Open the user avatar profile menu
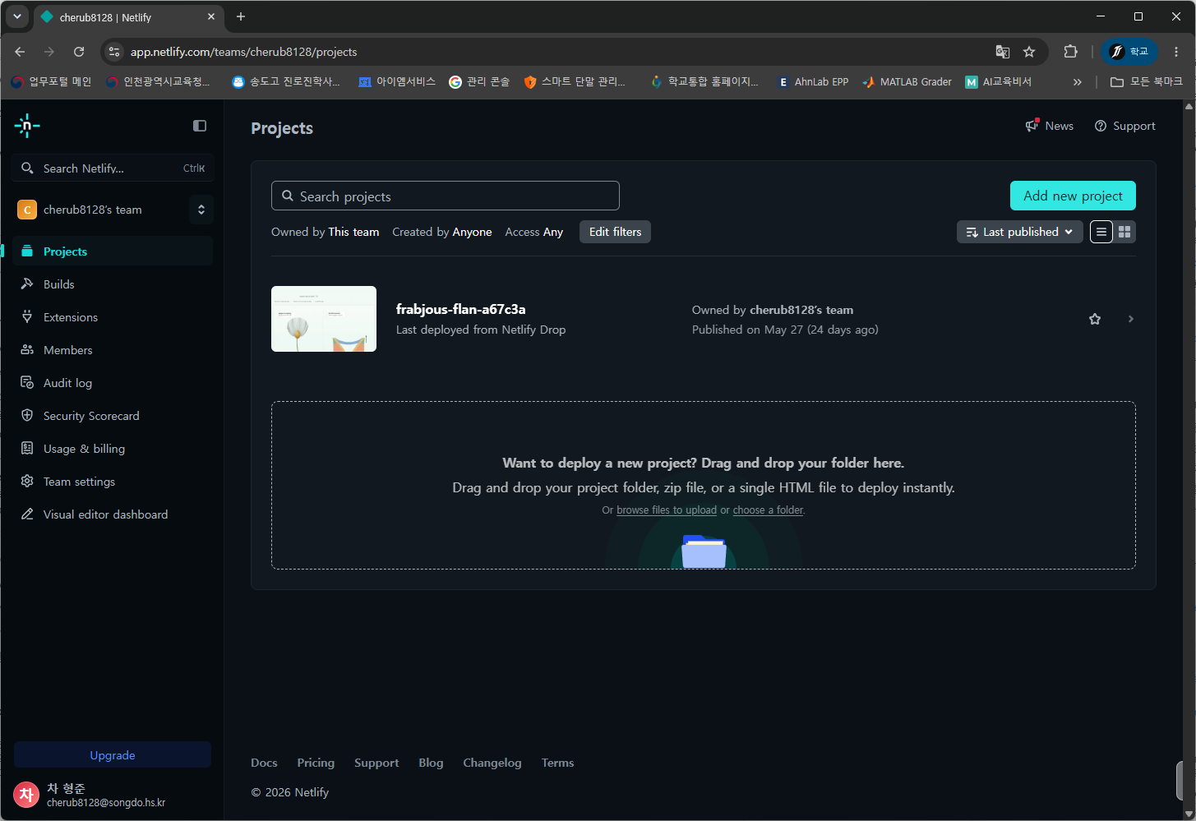 point(26,795)
